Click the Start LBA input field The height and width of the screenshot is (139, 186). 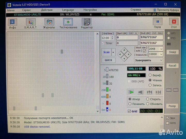point(127,37)
